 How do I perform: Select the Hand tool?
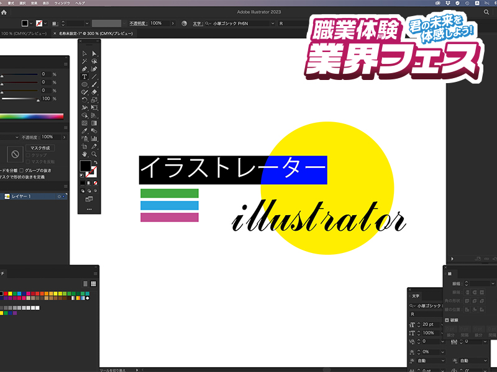(84, 154)
